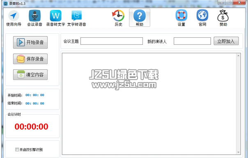Click the 录音啦 app icon in title bar
Image resolution: width=248 pixels, height=158 pixels.
click(5, 3)
